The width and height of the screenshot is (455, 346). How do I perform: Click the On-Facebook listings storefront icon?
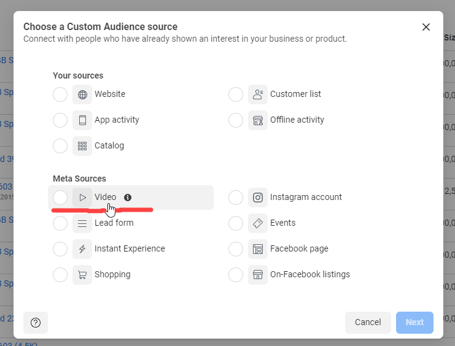(258, 275)
